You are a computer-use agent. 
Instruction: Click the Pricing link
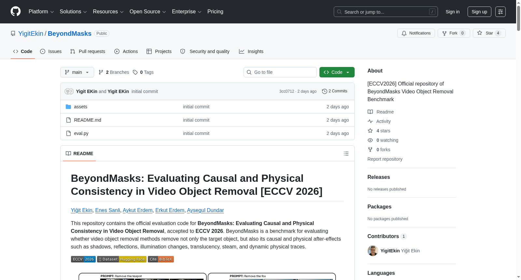[x=215, y=12]
